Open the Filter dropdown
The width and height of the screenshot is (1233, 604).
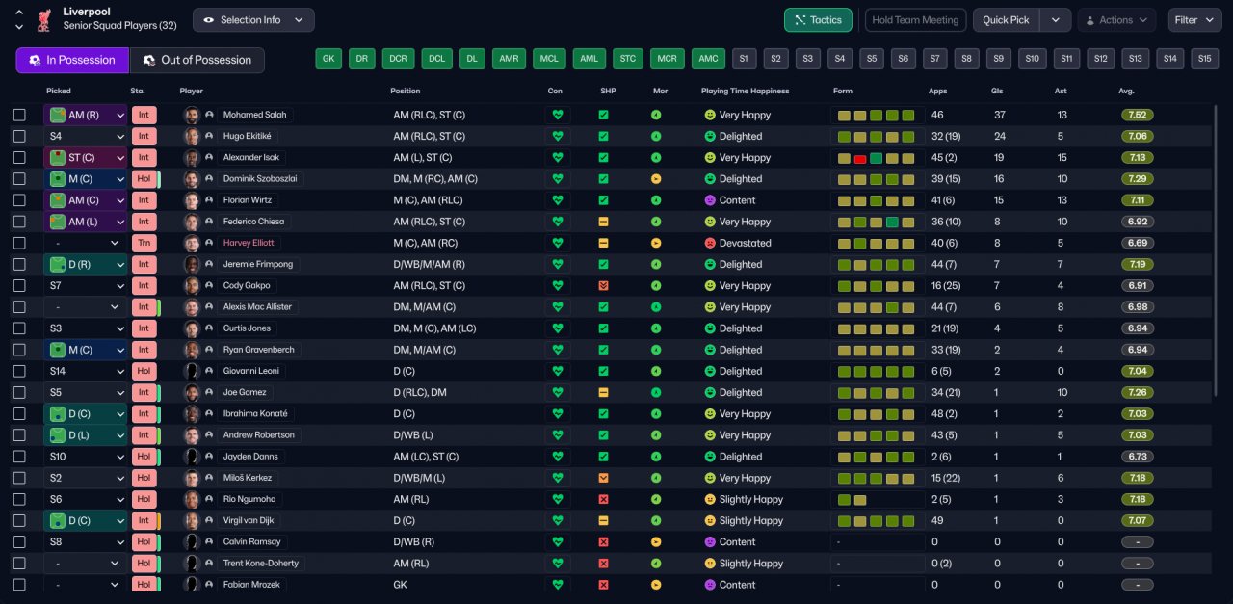coord(1194,19)
